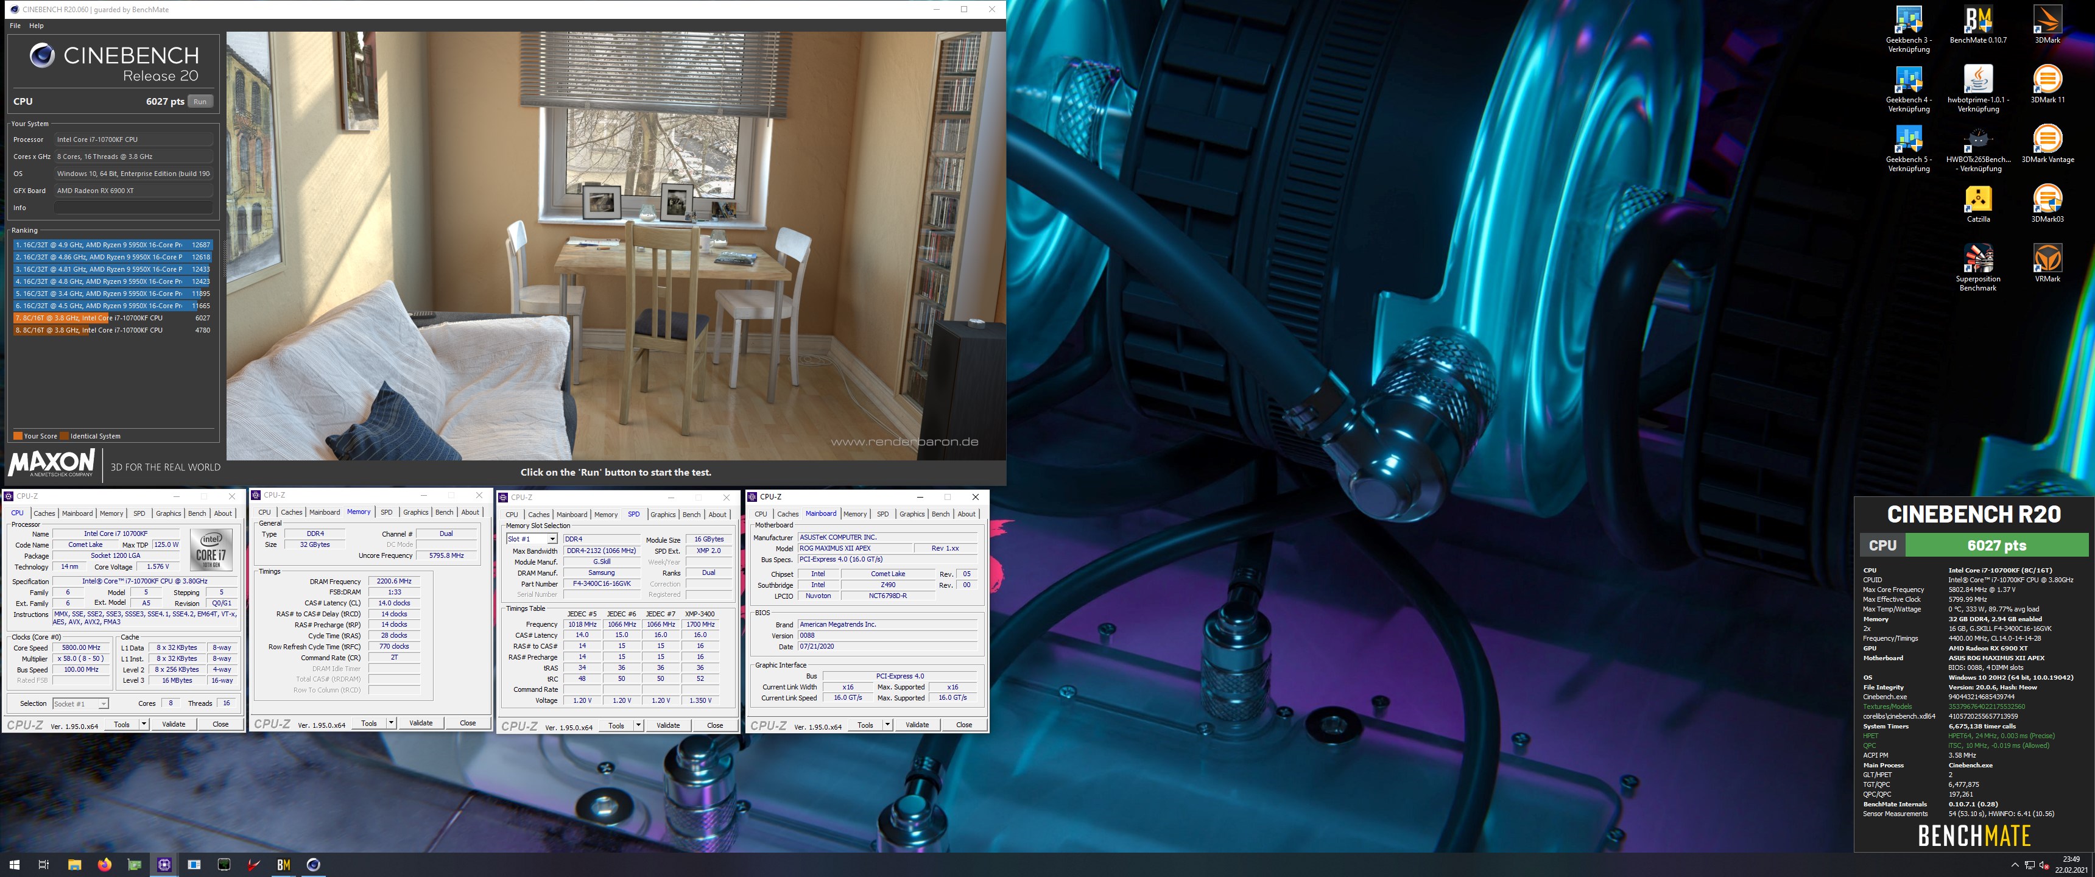This screenshot has height=877, width=2095.
Task: Click Processor field Intel Core i7-10700KF CPU
Action: (x=133, y=139)
